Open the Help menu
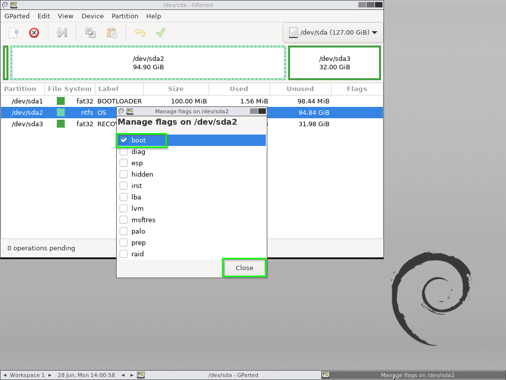The image size is (506, 380). pyautogui.click(x=154, y=16)
